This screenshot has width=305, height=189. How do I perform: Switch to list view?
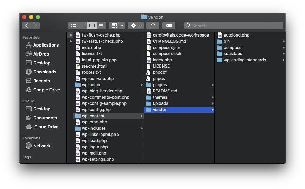pos(82,26)
